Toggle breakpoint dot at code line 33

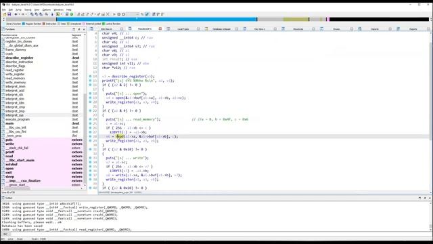click(90, 158)
